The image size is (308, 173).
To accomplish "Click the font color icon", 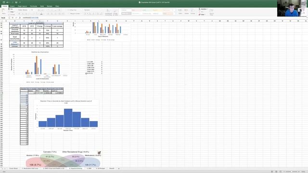I will [x=41, y=14].
